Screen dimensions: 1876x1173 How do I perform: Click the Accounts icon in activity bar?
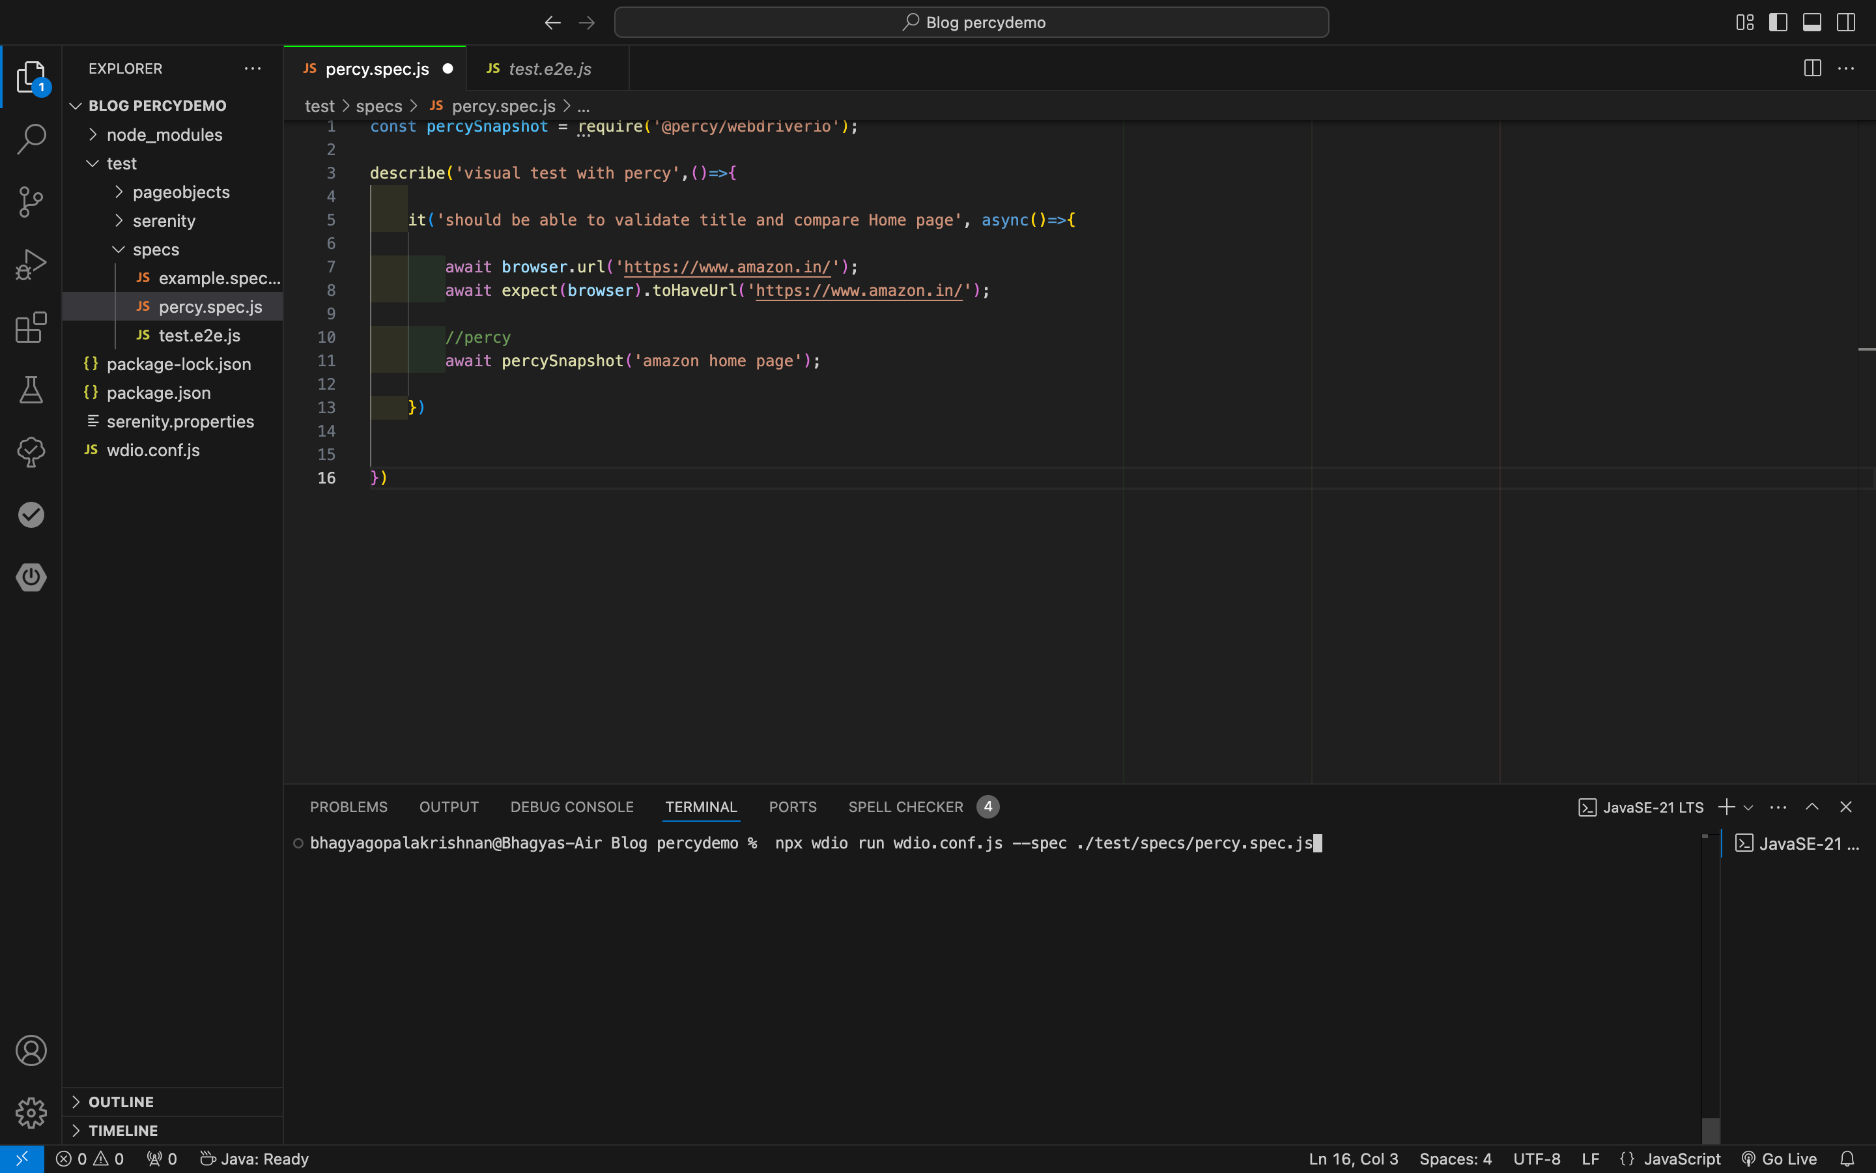tap(31, 1050)
